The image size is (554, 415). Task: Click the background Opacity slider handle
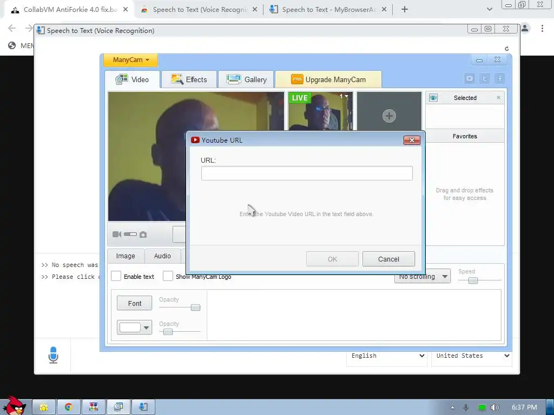[168, 332]
